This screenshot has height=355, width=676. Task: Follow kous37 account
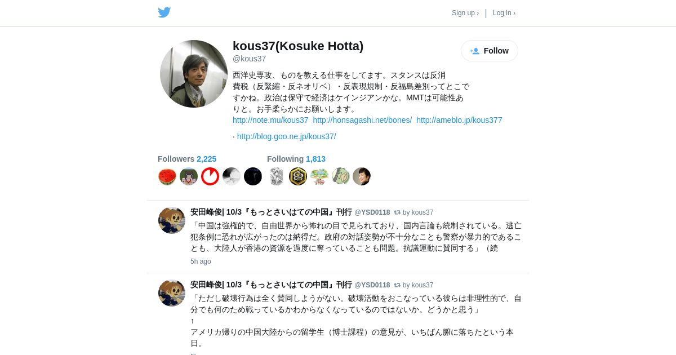pyautogui.click(x=490, y=51)
